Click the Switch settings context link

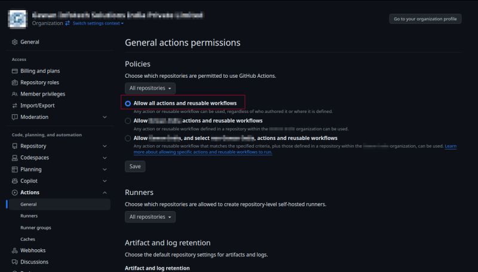pos(98,23)
